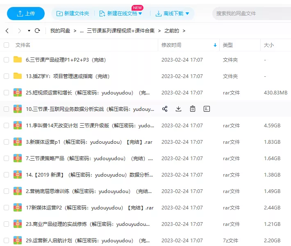Sort files by 修改时间 column
This screenshot has width=291, height=246.
(x=171, y=45)
